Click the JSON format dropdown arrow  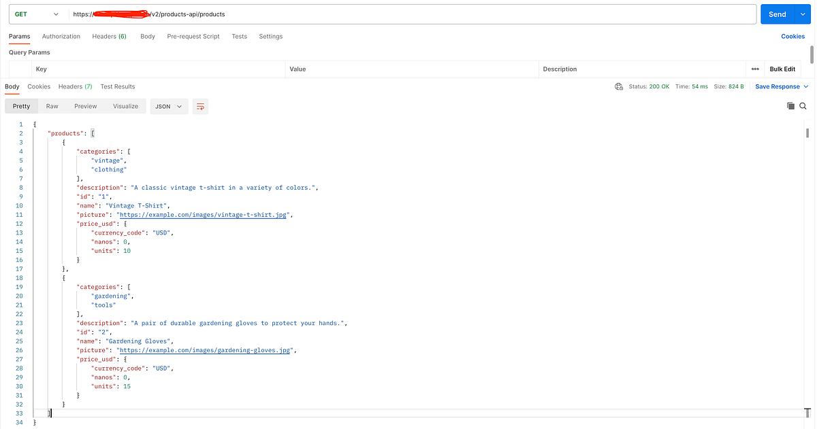pos(179,106)
